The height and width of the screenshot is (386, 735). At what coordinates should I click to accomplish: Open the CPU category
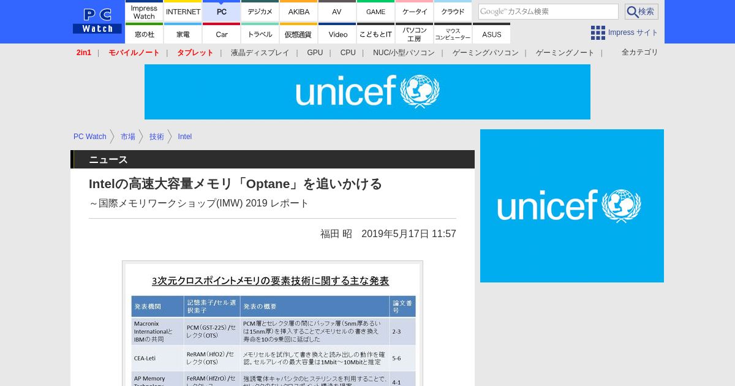click(x=348, y=53)
